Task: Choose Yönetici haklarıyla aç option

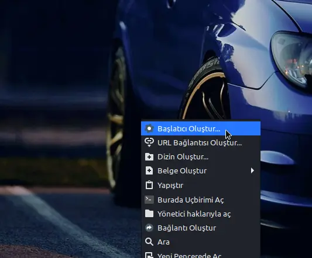Action: point(201,214)
